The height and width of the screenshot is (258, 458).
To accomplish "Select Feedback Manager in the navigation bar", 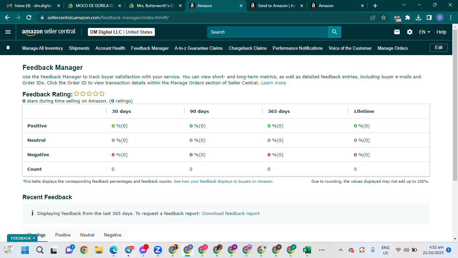I will [x=150, y=48].
